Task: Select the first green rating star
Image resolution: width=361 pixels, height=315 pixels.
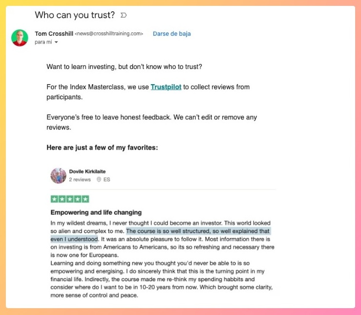Action: 54,199
